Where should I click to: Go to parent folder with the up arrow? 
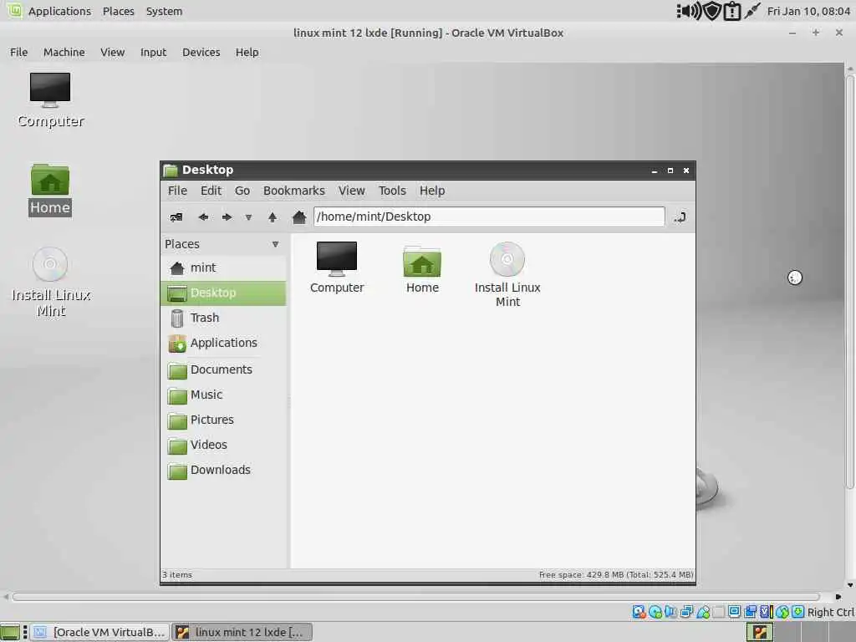tap(273, 217)
